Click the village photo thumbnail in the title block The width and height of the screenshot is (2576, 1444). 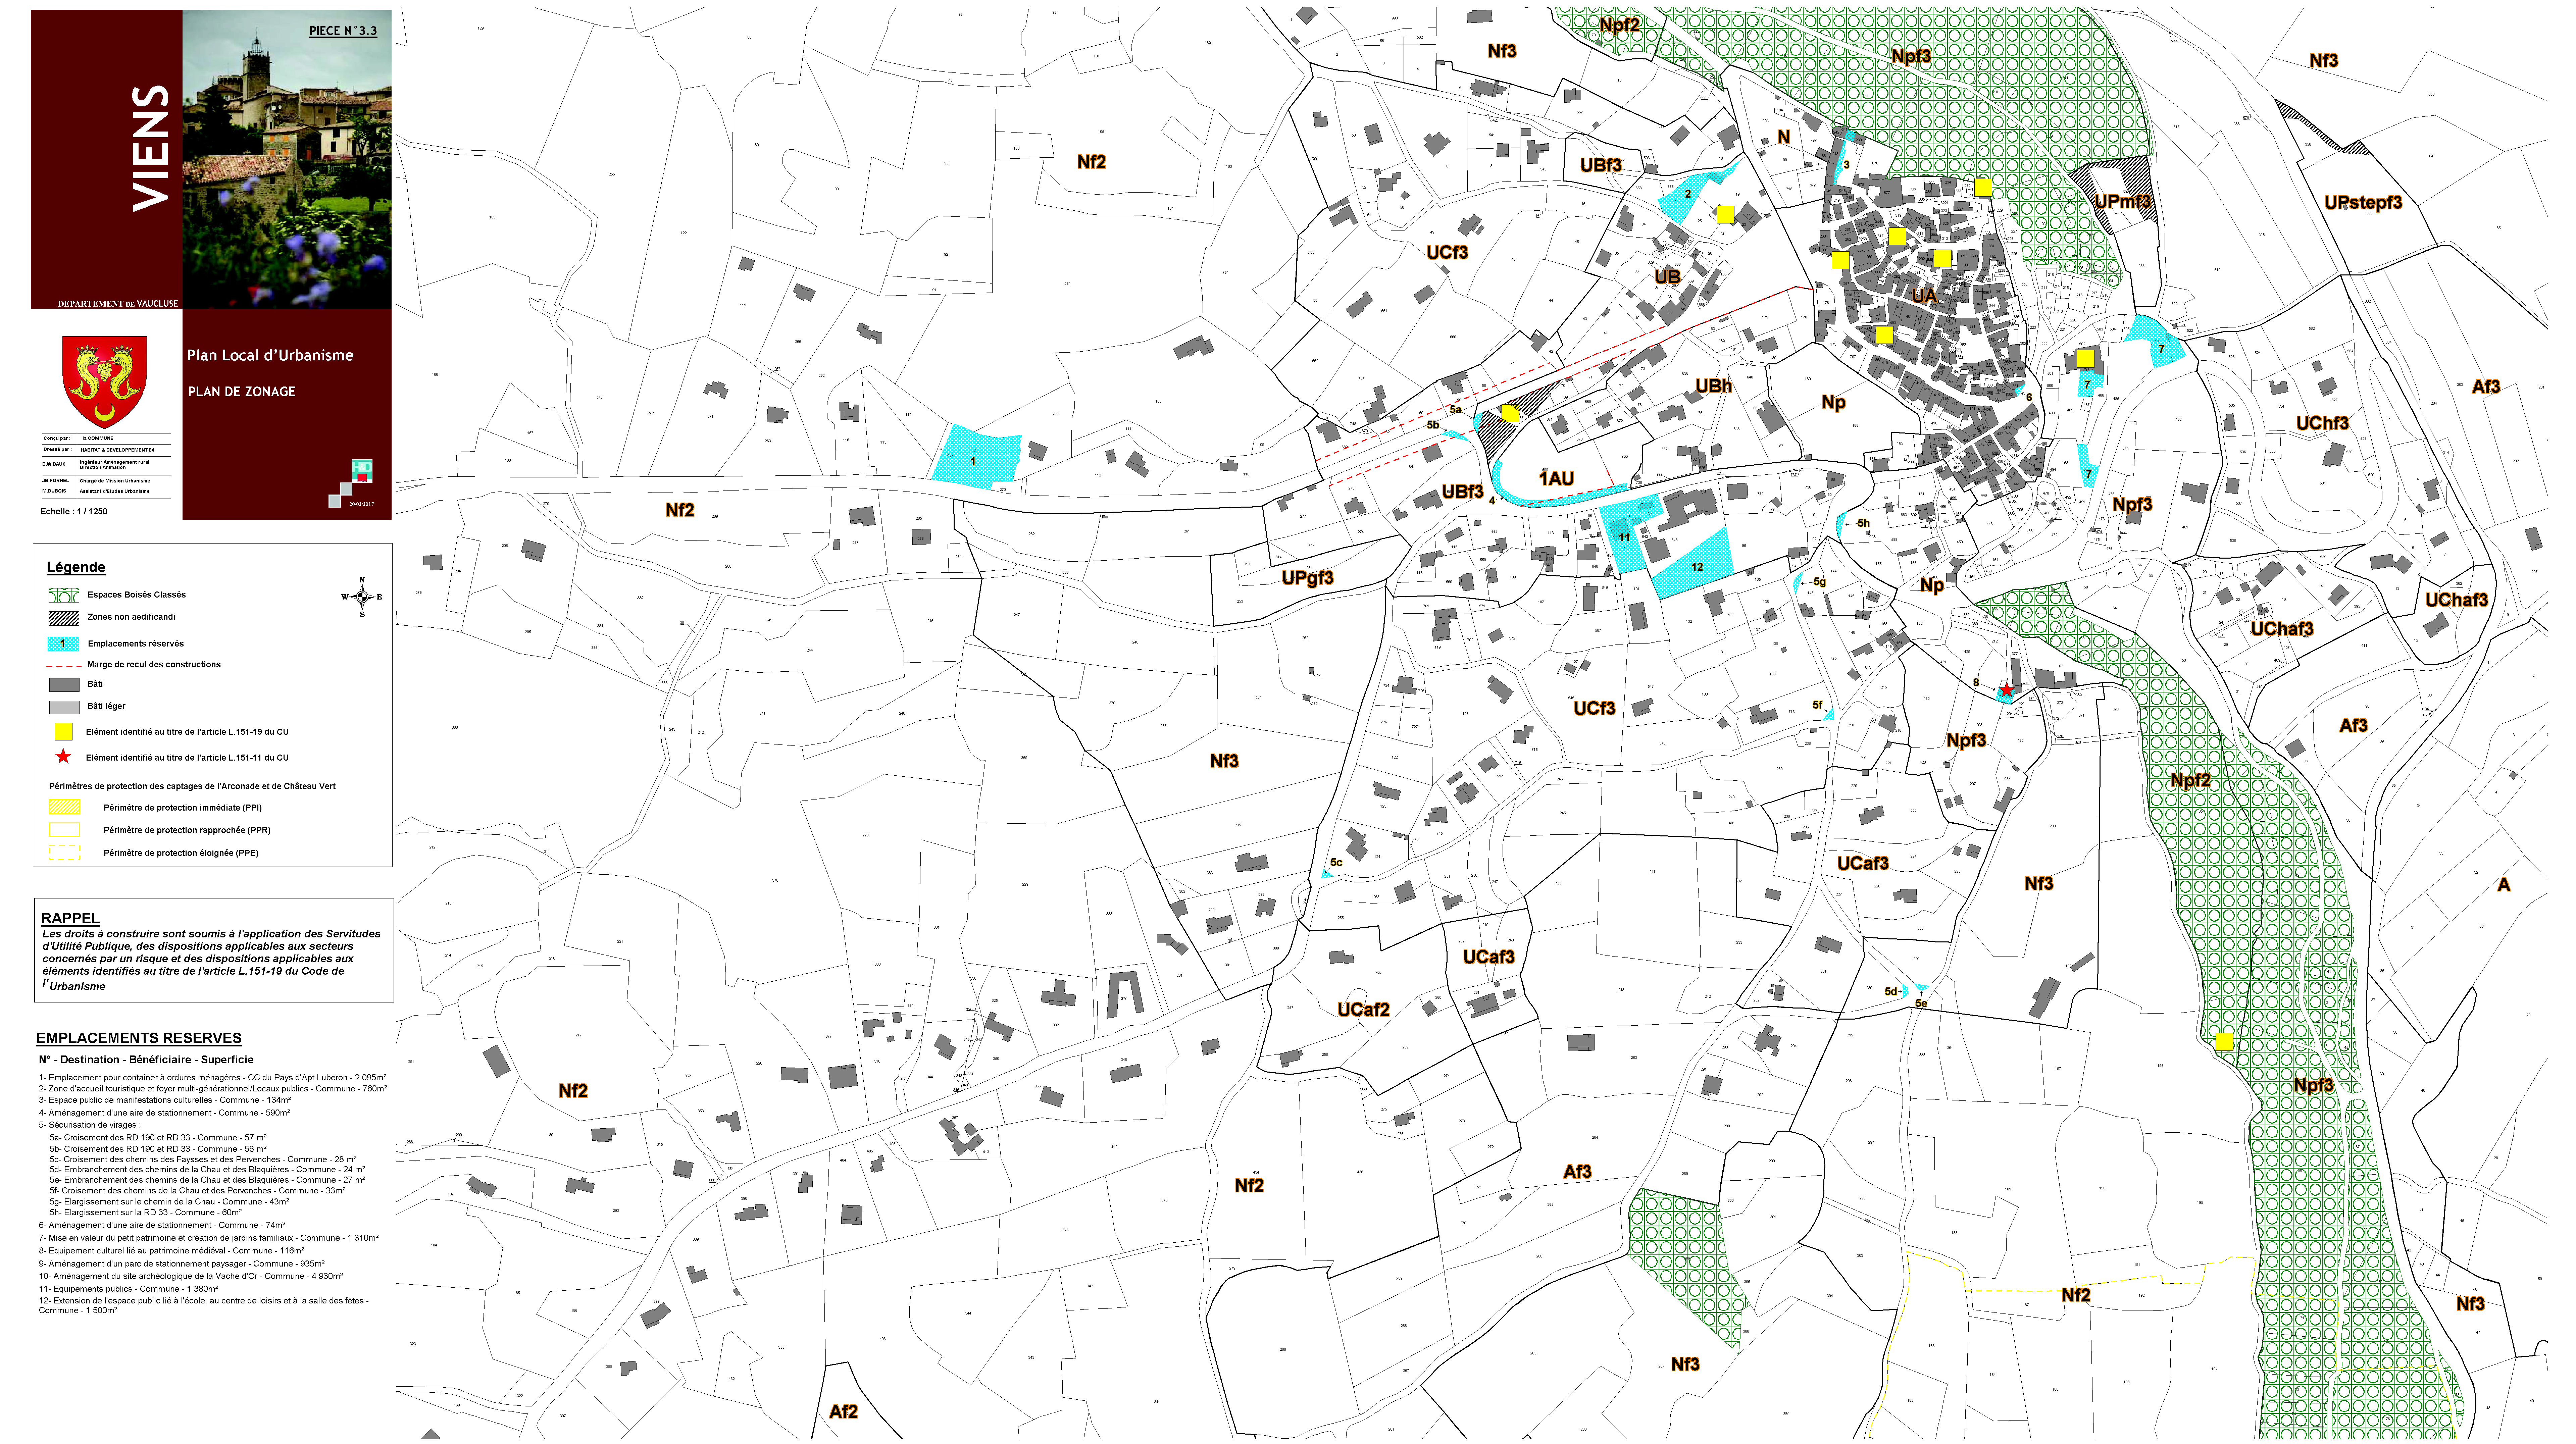(x=287, y=159)
